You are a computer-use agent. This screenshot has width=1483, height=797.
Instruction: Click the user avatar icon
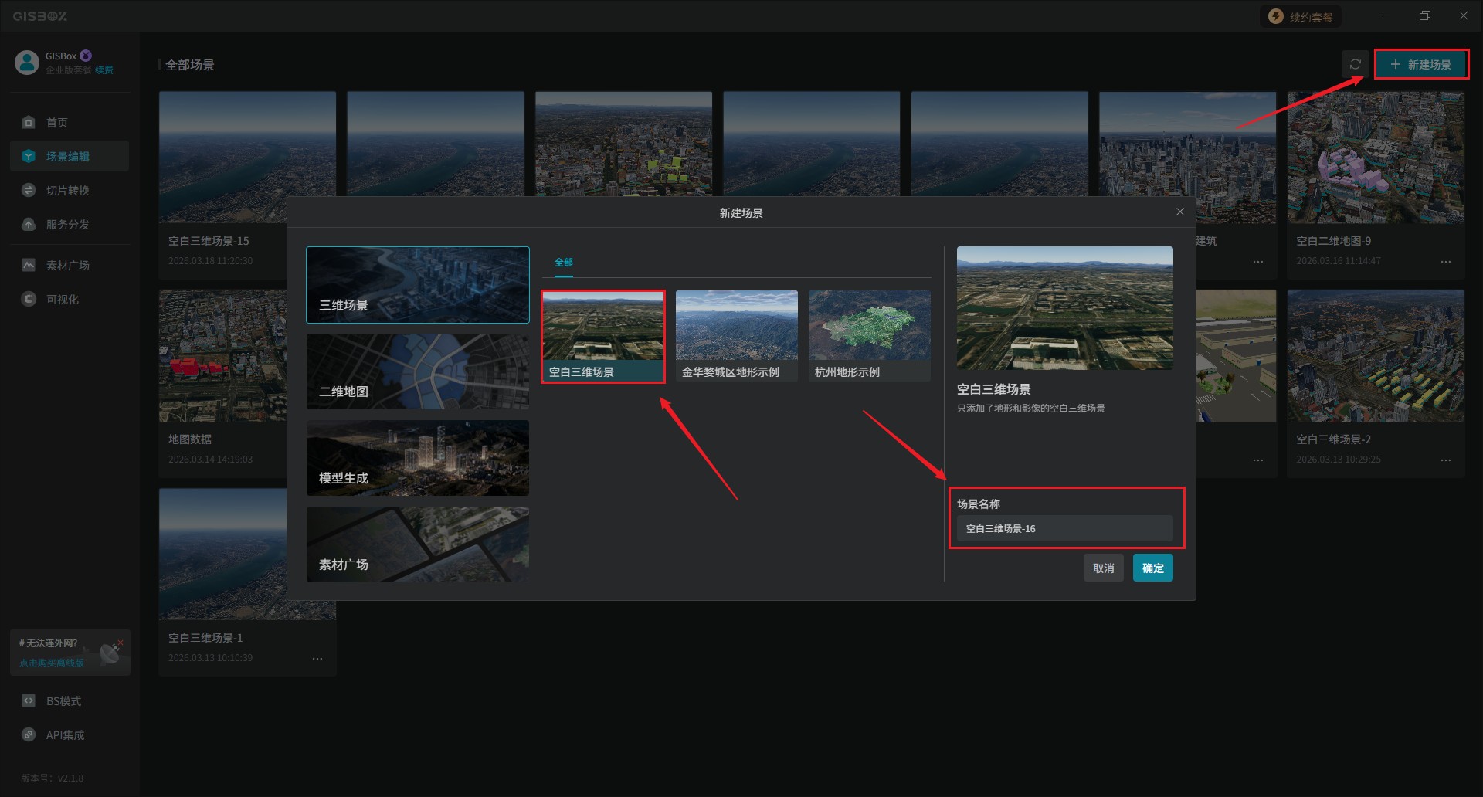point(27,63)
